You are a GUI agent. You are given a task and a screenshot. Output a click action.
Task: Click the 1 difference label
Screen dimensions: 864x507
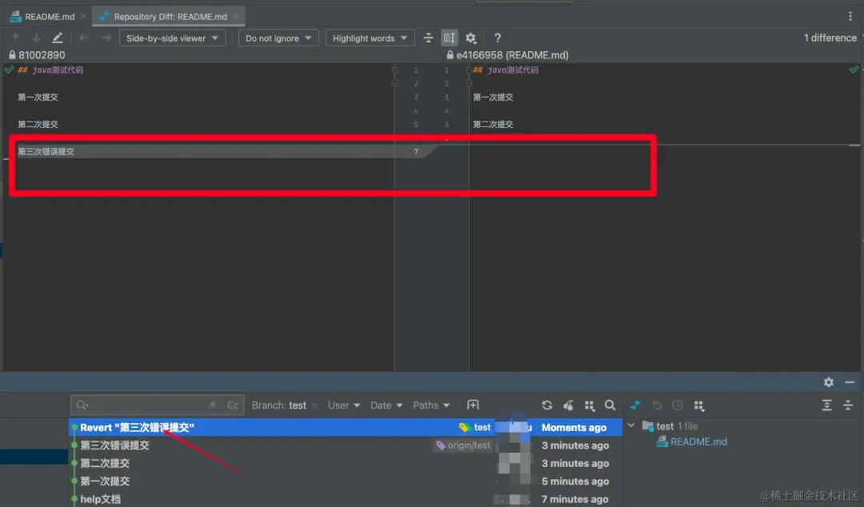tap(830, 38)
